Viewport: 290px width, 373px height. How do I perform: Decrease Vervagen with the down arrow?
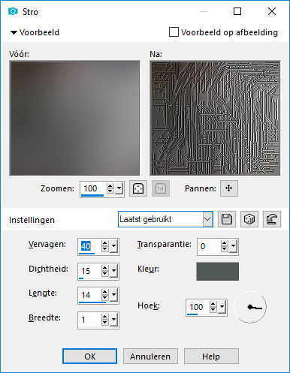105,249
